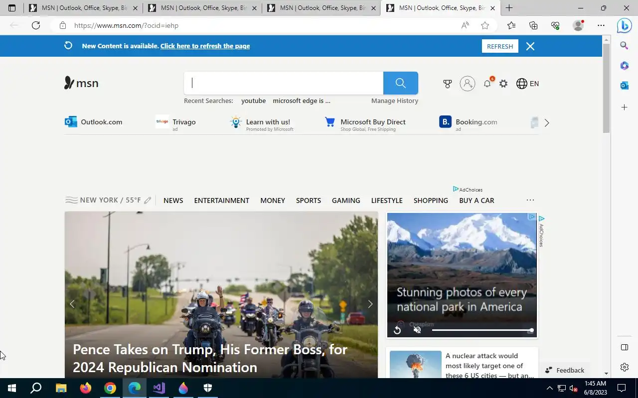Click the REFRESH button in banner
The image size is (638, 398).
[500, 46]
